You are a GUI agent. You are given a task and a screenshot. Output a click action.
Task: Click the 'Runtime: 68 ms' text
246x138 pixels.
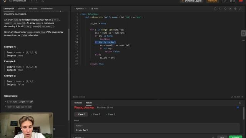point(105,108)
